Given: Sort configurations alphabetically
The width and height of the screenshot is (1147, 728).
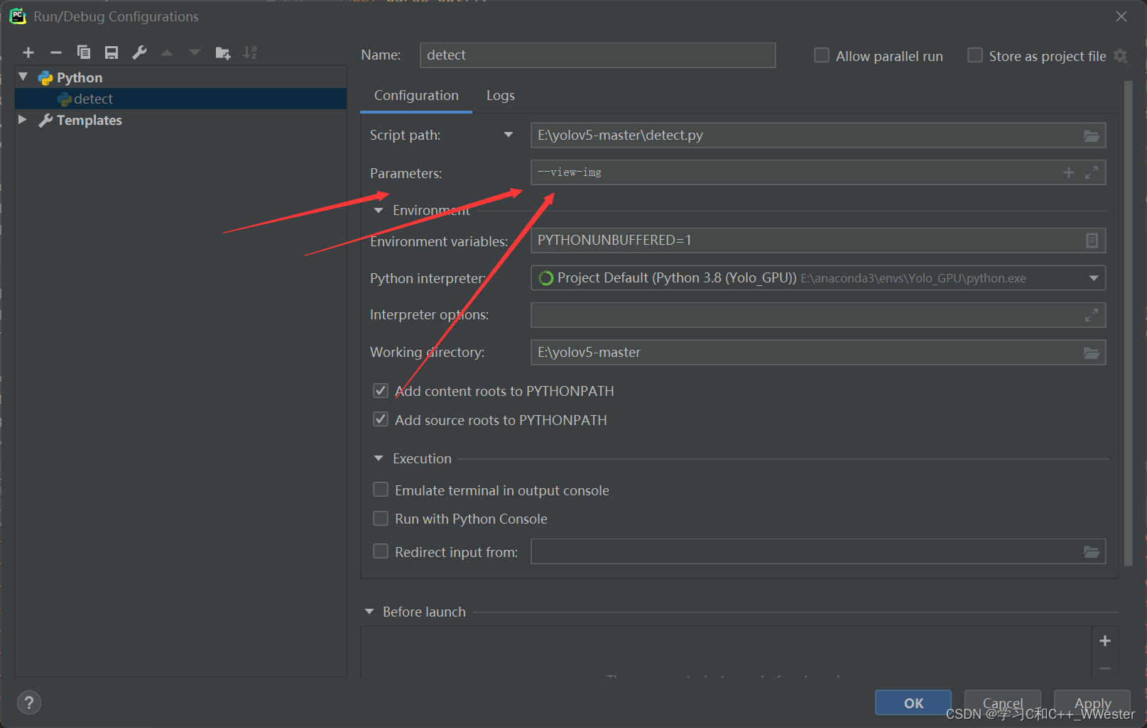Looking at the screenshot, I should [250, 53].
